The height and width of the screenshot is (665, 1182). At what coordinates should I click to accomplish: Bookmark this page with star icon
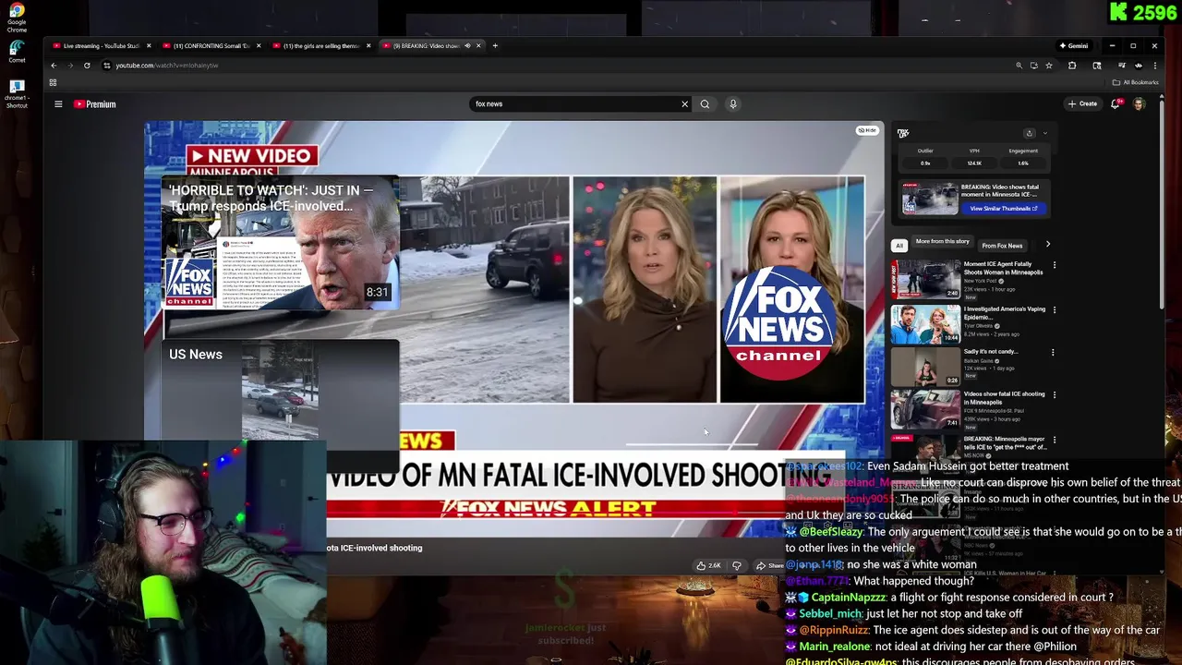1048,66
